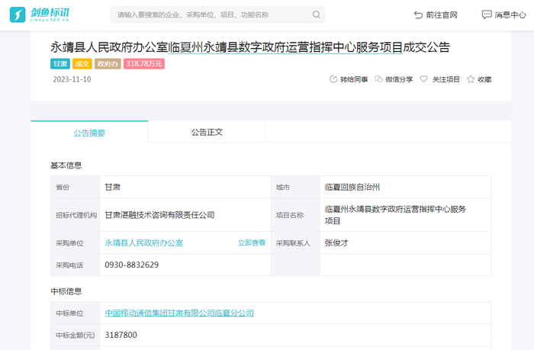
Task: Click the 甘肃 tag
Action: pos(60,63)
